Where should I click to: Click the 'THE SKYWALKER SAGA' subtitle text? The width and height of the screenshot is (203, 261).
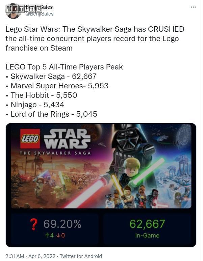pyautogui.click(x=55, y=153)
